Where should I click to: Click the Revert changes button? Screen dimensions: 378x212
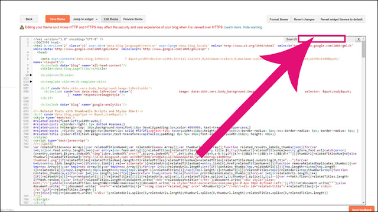click(x=304, y=19)
